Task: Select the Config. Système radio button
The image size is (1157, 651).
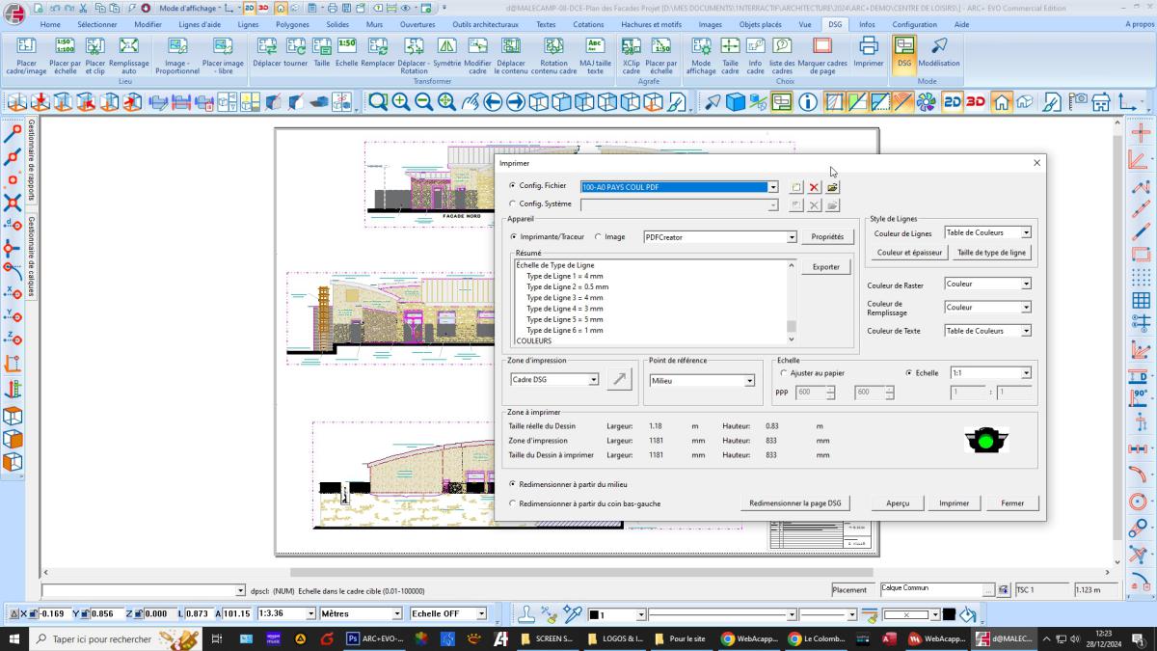Action: click(x=512, y=204)
